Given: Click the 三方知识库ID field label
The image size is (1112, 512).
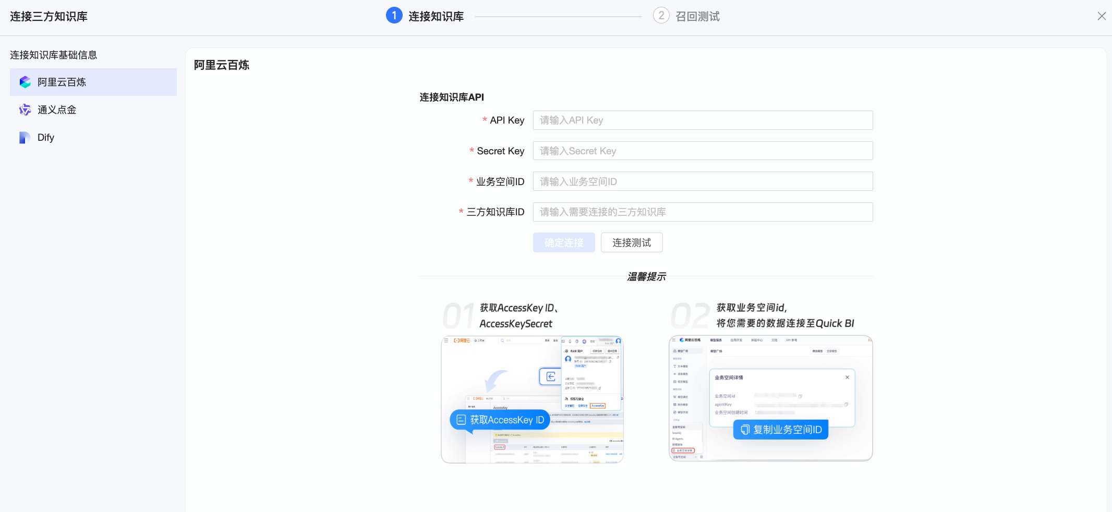Looking at the screenshot, I should click(x=495, y=212).
